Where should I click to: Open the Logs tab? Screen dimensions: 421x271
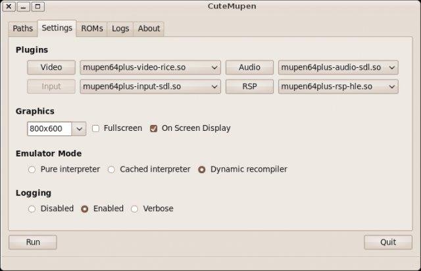point(120,28)
